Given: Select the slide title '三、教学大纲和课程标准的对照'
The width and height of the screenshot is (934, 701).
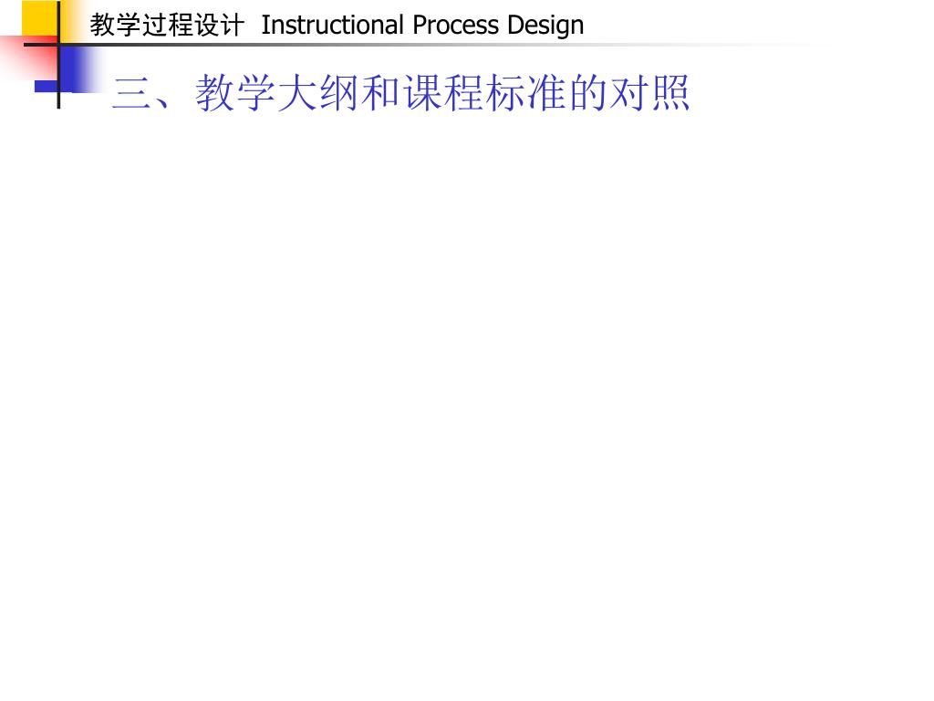Looking at the screenshot, I should click(401, 92).
